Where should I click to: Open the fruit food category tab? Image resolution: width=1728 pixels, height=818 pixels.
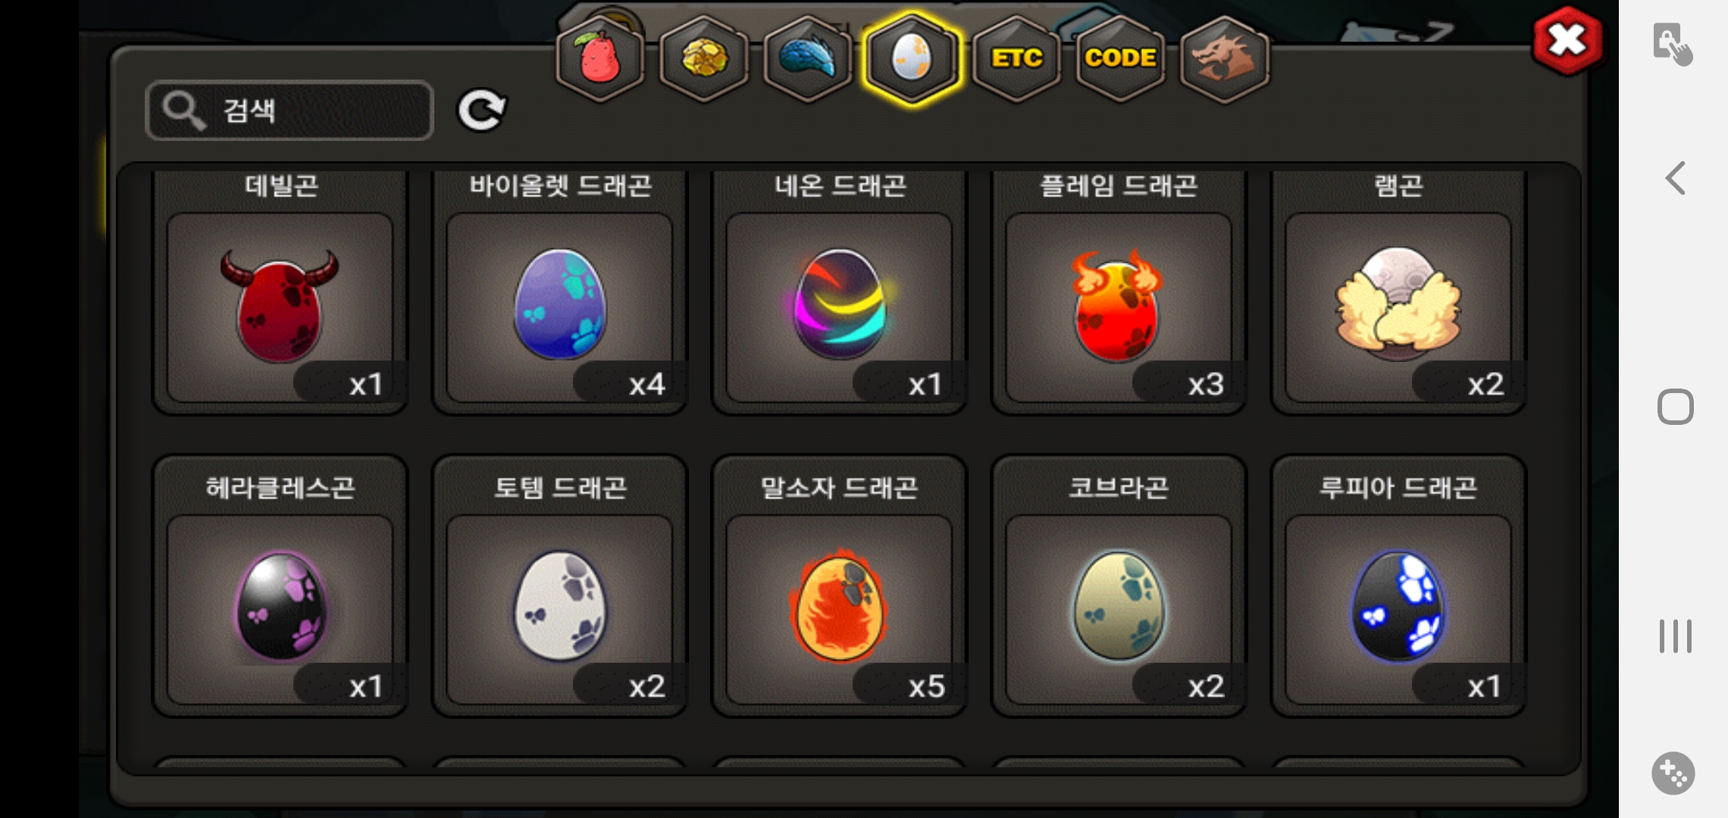coord(600,58)
